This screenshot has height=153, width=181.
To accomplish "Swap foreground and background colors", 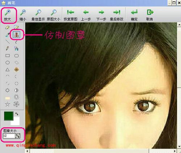I will pyautogui.click(x=17, y=114).
